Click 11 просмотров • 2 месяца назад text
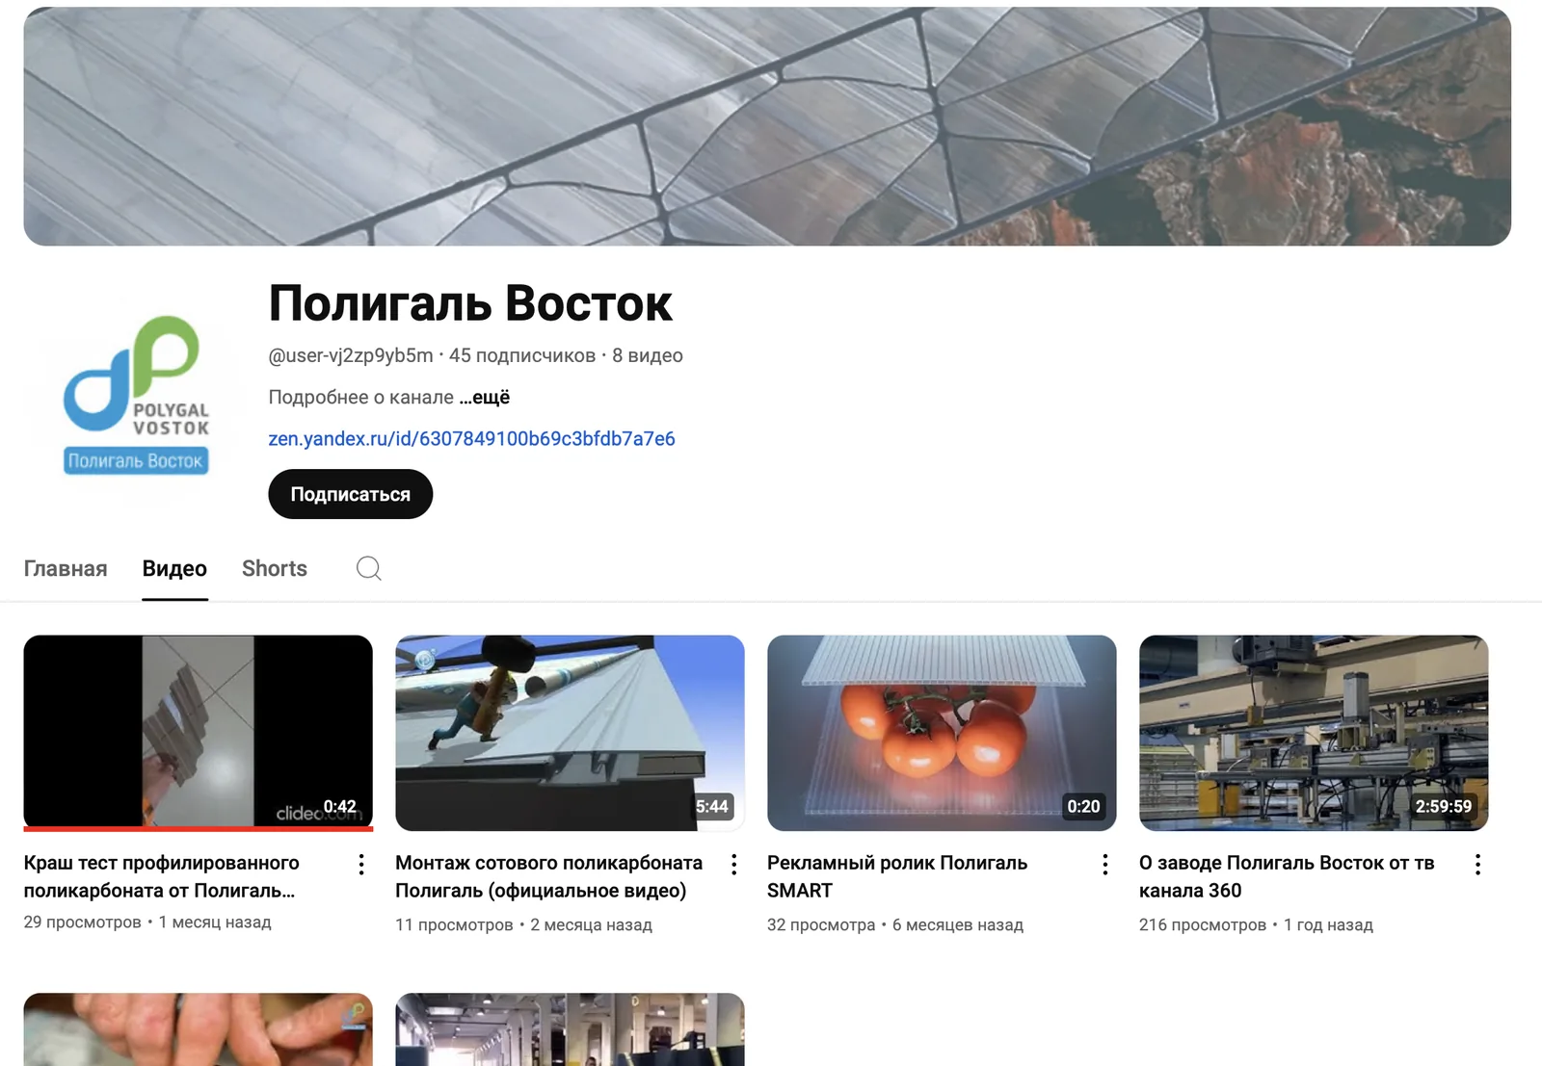The height and width of the screenshot is (1066, 1542). click(523, 924)
